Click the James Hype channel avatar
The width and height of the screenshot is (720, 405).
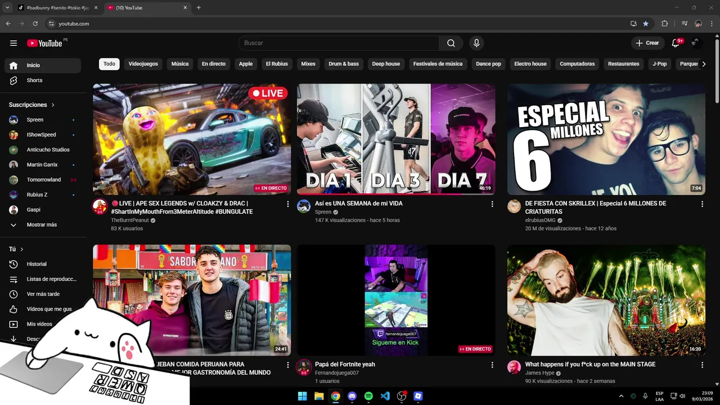pyautogui.click(x=514, y=367)
